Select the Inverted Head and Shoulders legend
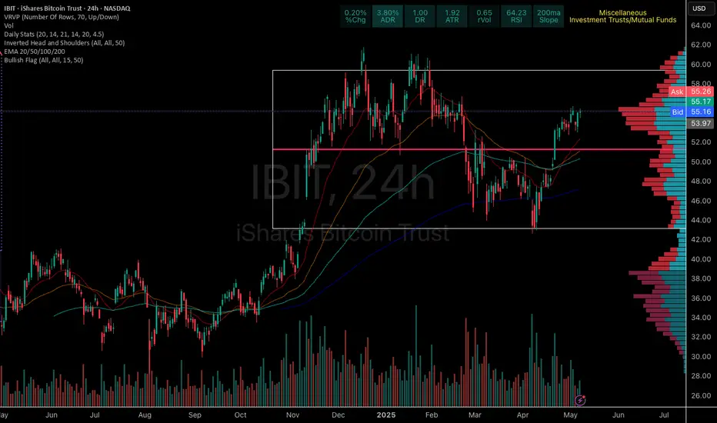The image size is (717, 423). click(65, 43)
